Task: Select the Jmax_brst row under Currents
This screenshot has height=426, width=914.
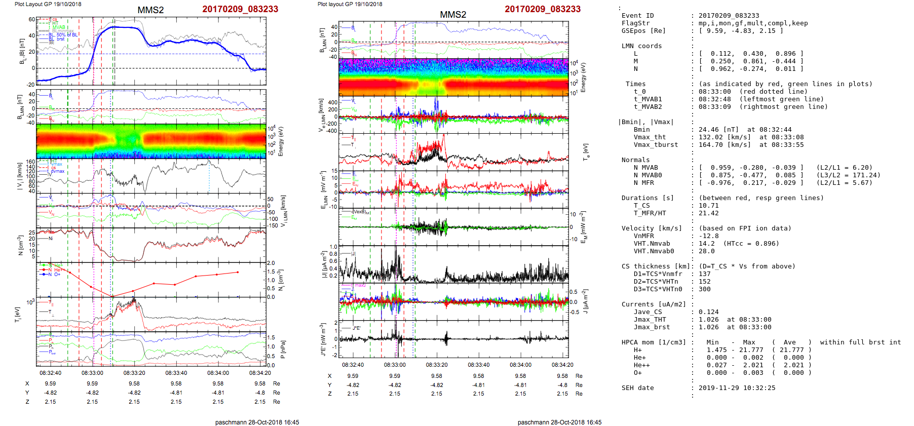Action: [652, 327]
